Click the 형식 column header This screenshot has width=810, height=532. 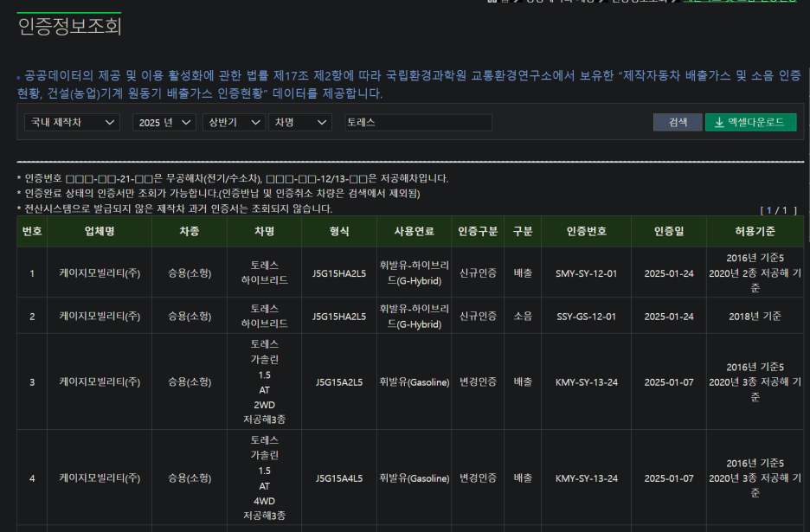point(339,231)
